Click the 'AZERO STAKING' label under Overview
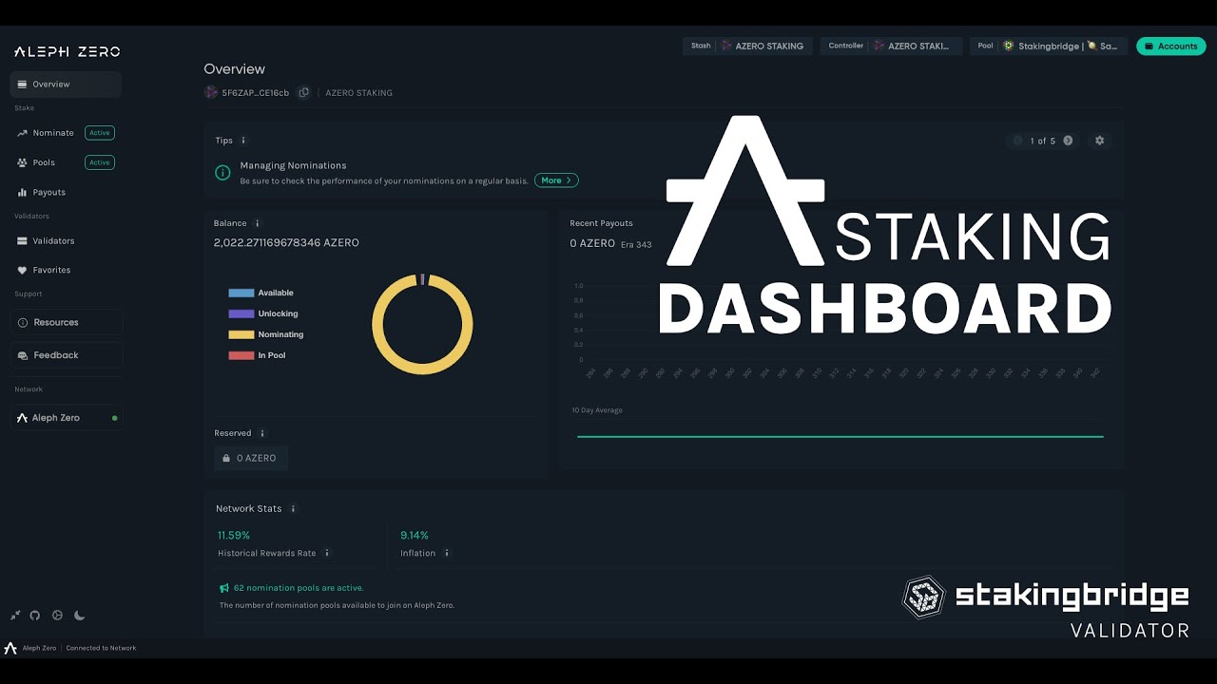This screenshot has width=1217, height=684. 358,93
